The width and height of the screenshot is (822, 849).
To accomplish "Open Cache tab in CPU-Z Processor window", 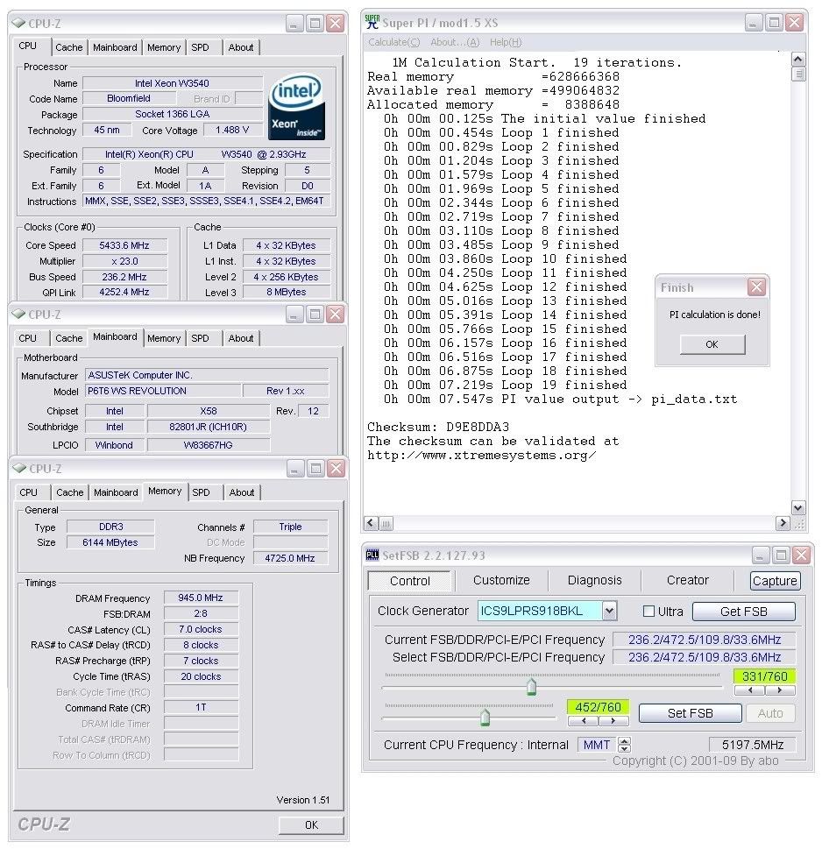I will [68, 47].
